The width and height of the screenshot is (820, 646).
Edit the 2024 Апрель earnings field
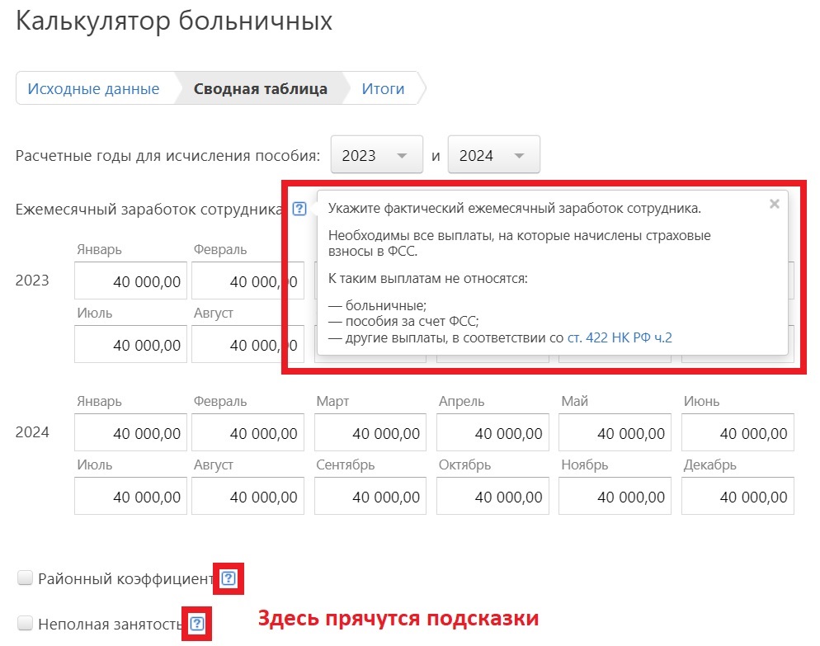[x=492, y=432]
